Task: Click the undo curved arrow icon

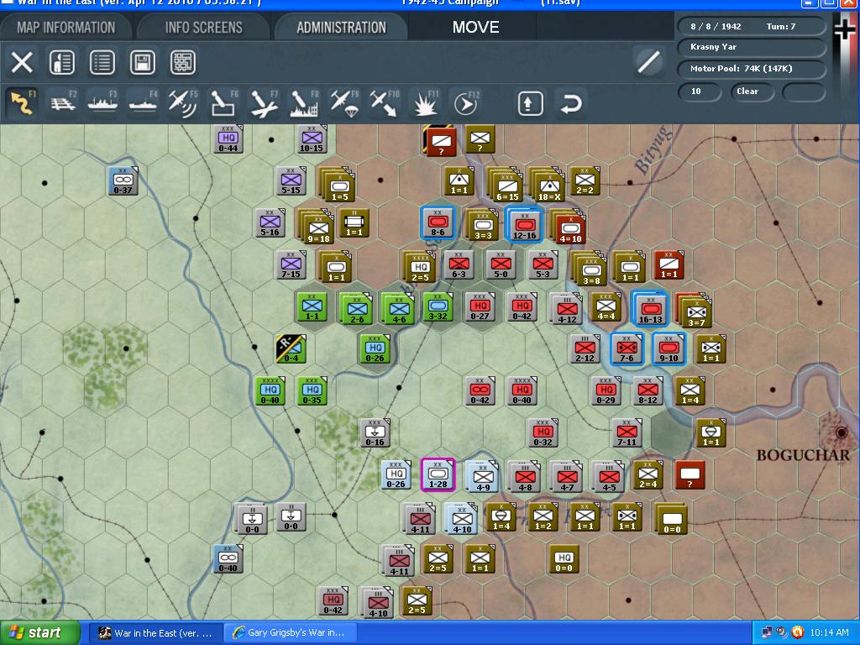Action: (571, 103)
